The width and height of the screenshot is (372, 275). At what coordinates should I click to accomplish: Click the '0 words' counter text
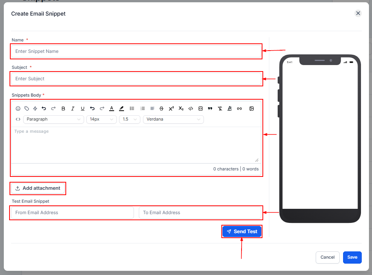[x=251, y=169]
